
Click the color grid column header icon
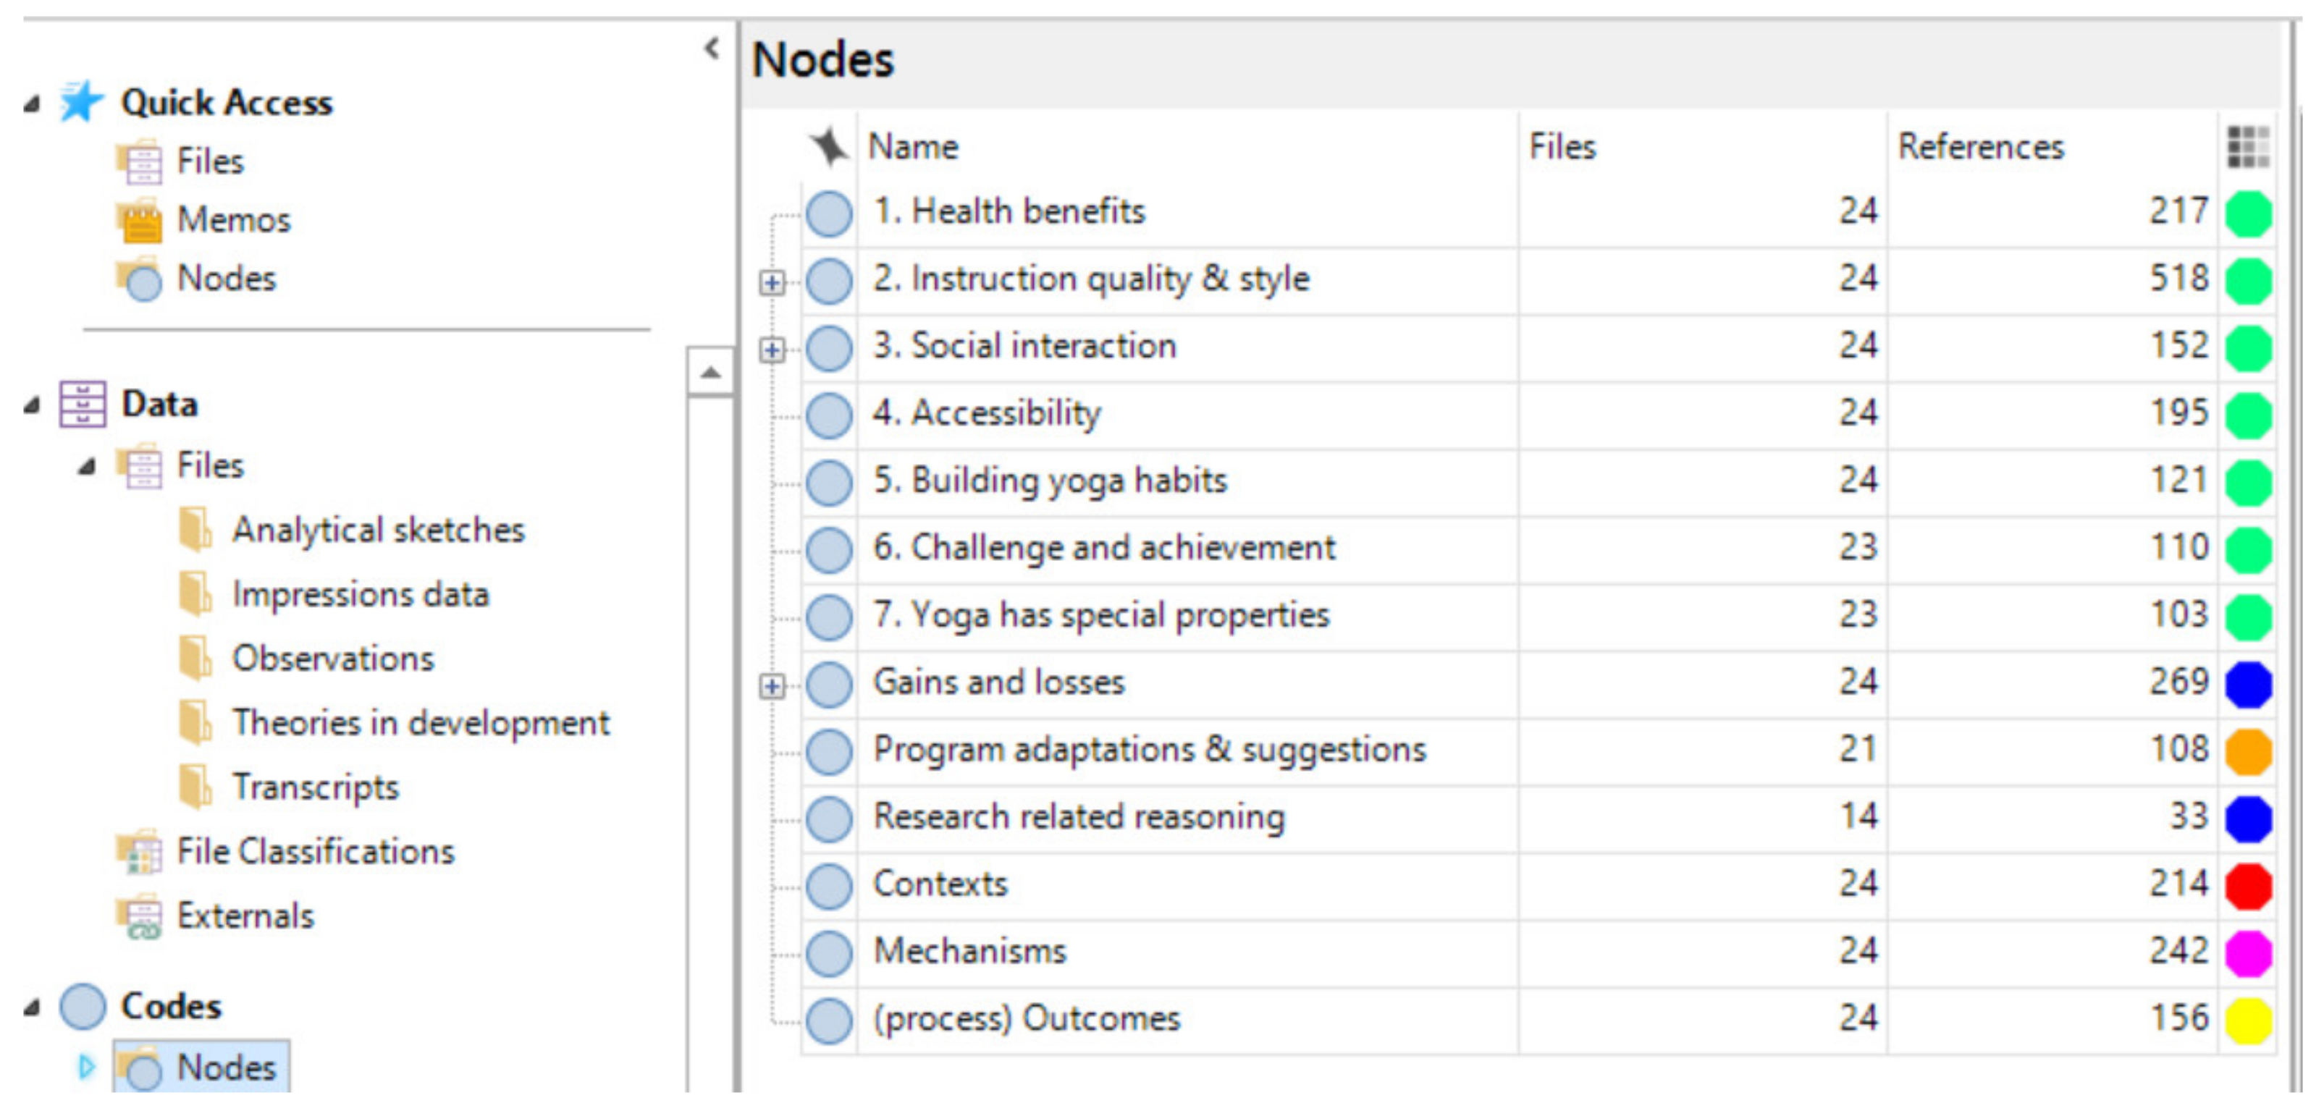[x=2247, y=147]
